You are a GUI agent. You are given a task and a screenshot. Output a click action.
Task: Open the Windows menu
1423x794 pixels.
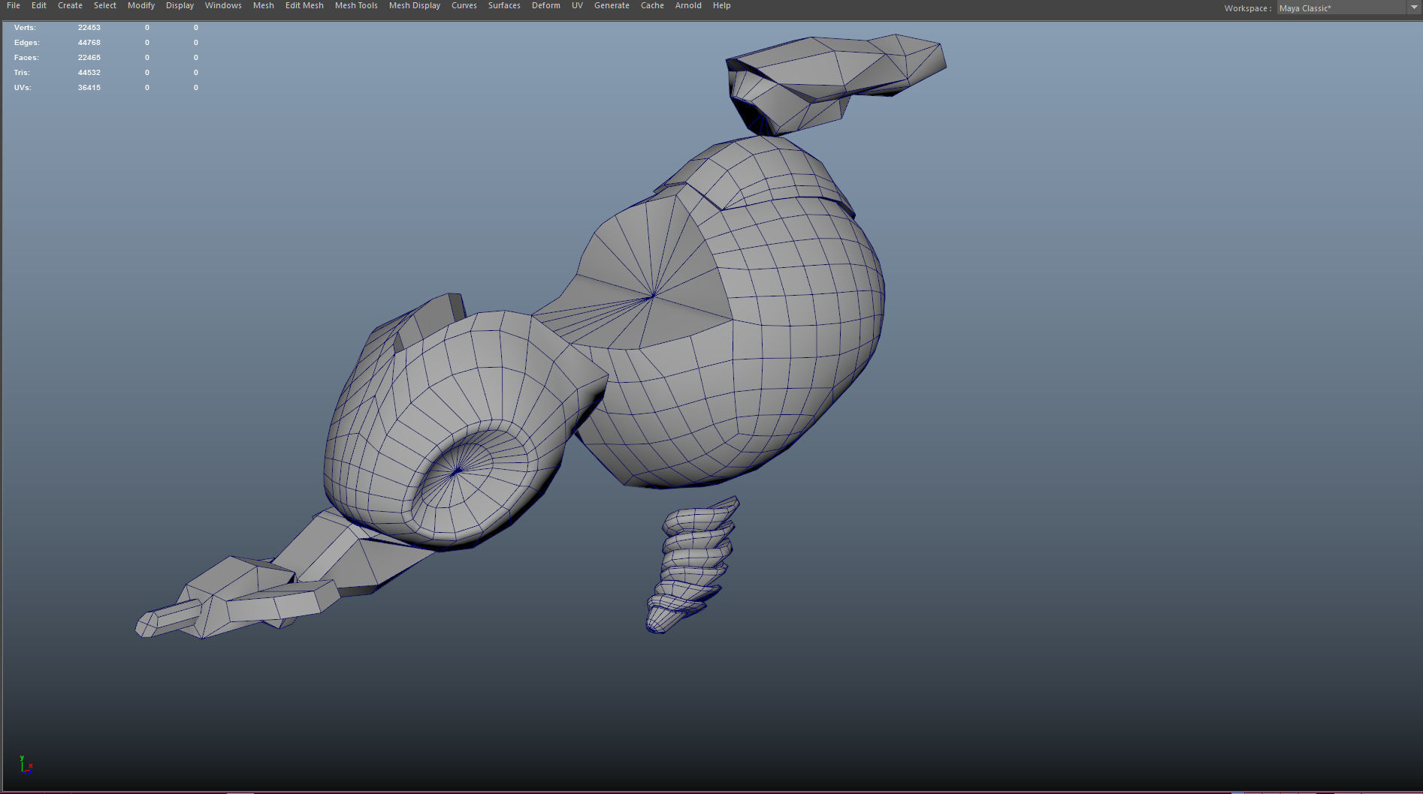(223, 6)
